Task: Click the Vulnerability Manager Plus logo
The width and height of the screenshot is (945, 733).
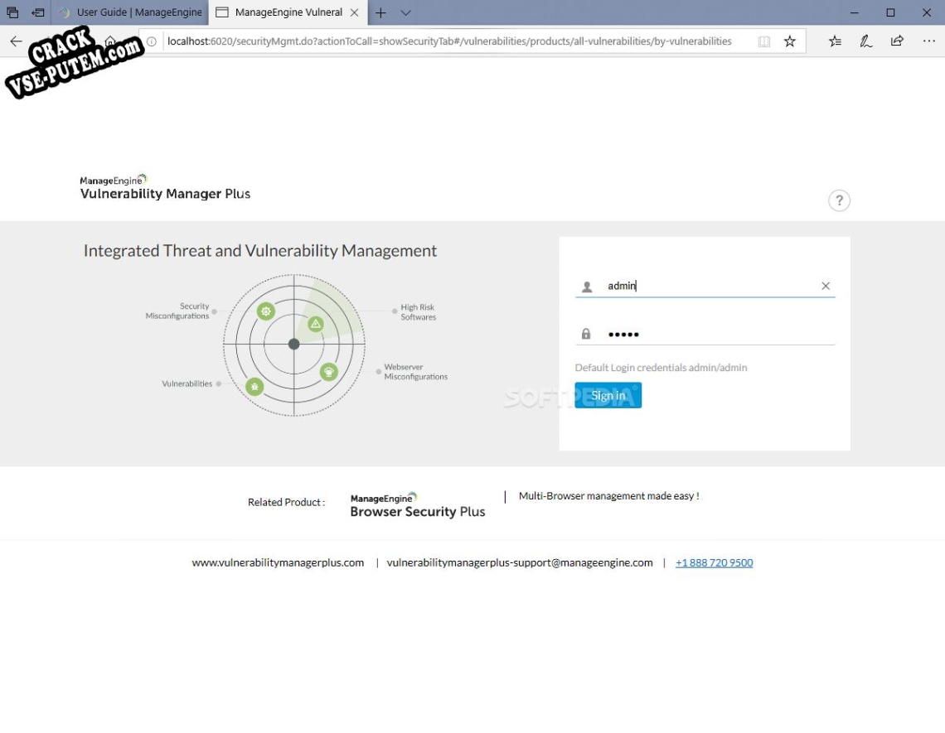Action: pyautogui.click(x=164, y=187)
